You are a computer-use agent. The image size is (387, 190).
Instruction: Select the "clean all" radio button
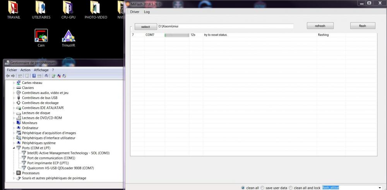point(243,188)
